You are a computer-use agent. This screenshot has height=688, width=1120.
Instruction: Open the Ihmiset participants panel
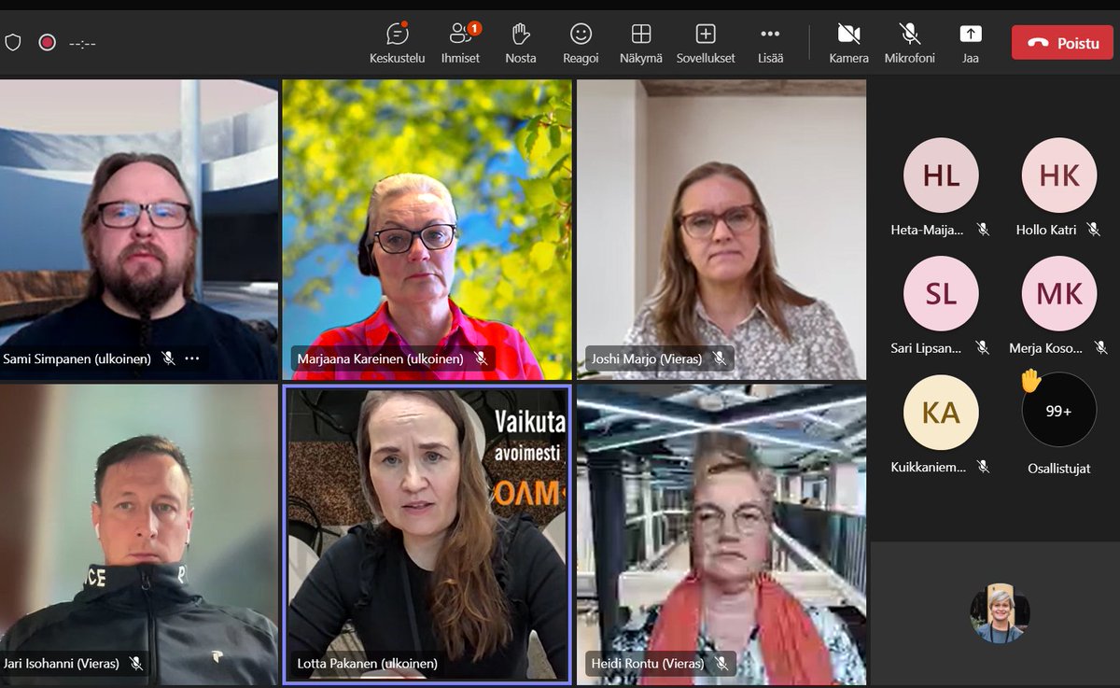point(460,43)
